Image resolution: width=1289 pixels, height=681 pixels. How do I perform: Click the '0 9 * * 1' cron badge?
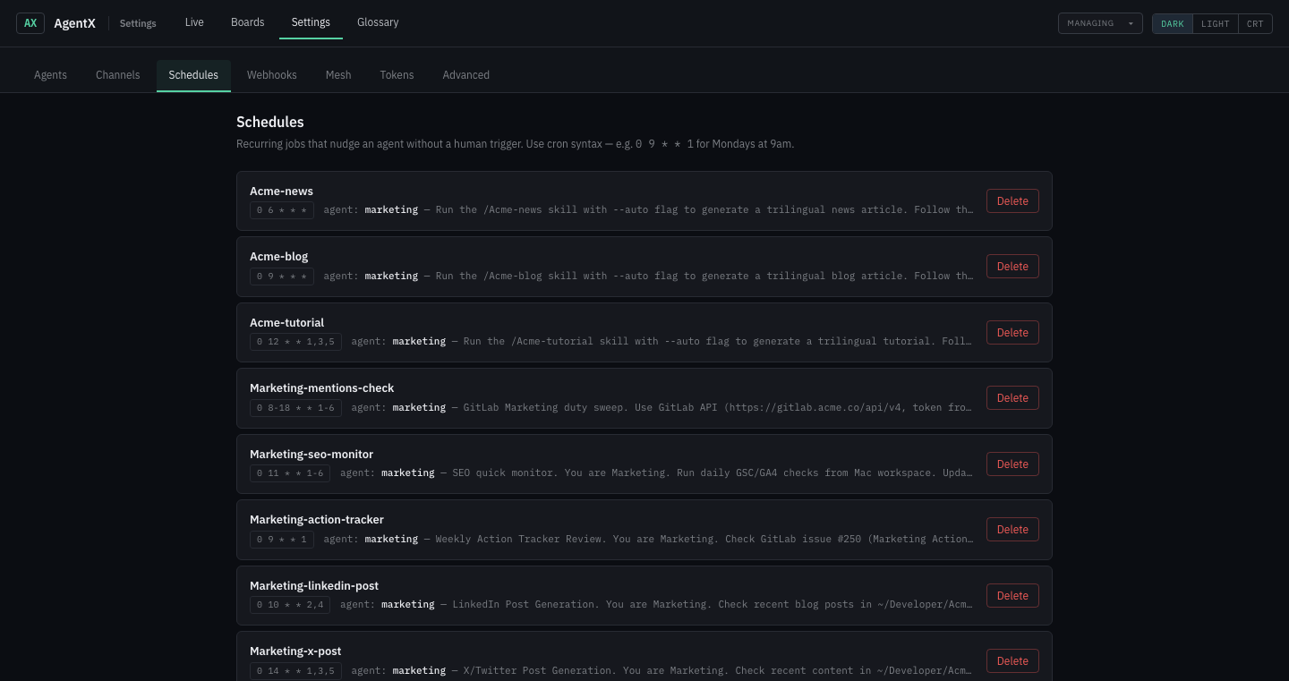coord(282,539)
